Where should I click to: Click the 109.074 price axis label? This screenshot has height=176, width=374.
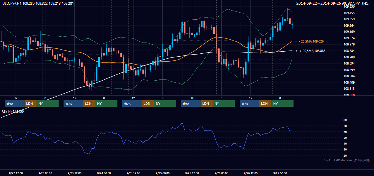tap(349, 38)
